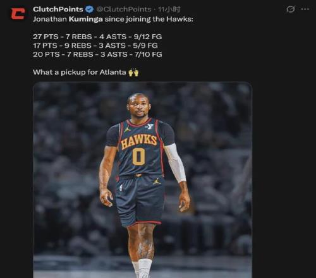The image size is (316, 278).
Task: Click the bold Kuminga keyword
Action: point(86,19)
